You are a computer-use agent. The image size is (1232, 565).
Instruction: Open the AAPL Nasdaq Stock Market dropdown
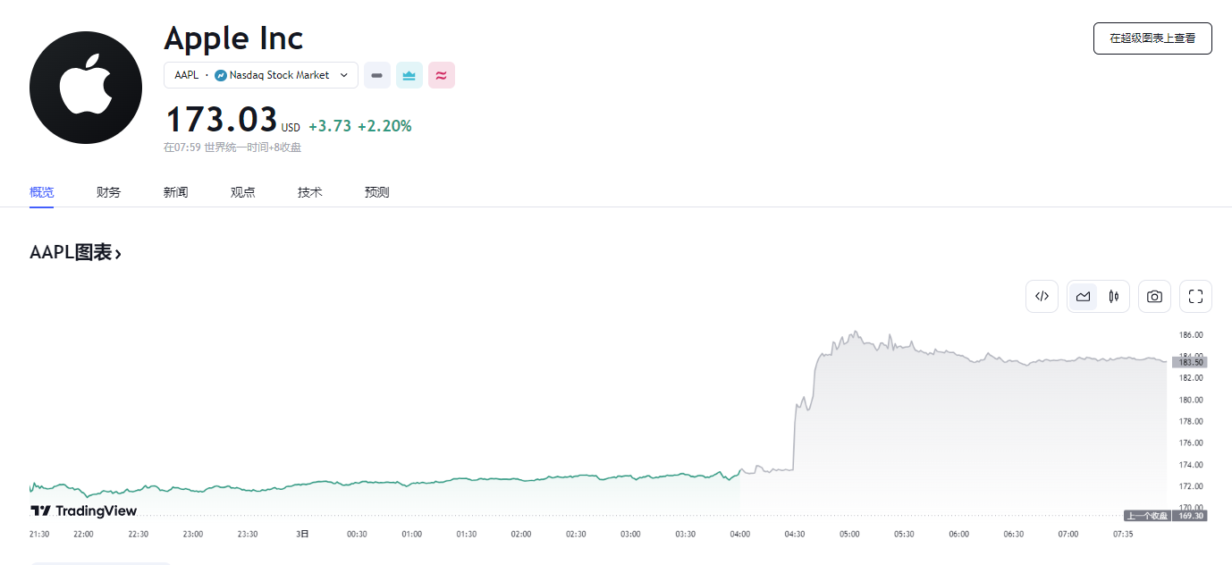click(x=260, y=76)
